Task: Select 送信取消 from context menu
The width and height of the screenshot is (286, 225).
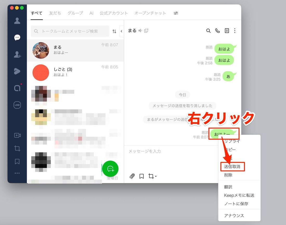Action: pyautogui.click(x=232, y=167)
